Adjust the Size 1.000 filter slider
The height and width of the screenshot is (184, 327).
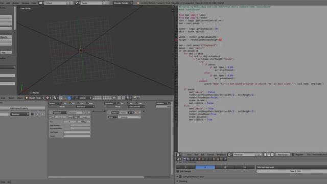pyautogui.click(x=292, y=171)
